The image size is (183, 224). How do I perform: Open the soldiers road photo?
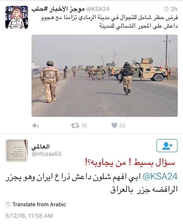click(105, 76)
